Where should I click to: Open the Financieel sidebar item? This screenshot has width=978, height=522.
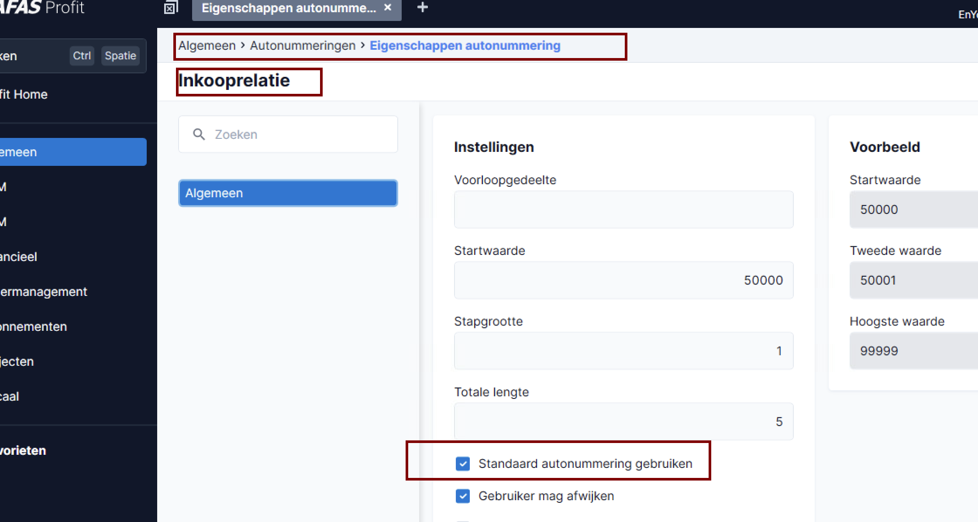[19, 257]
